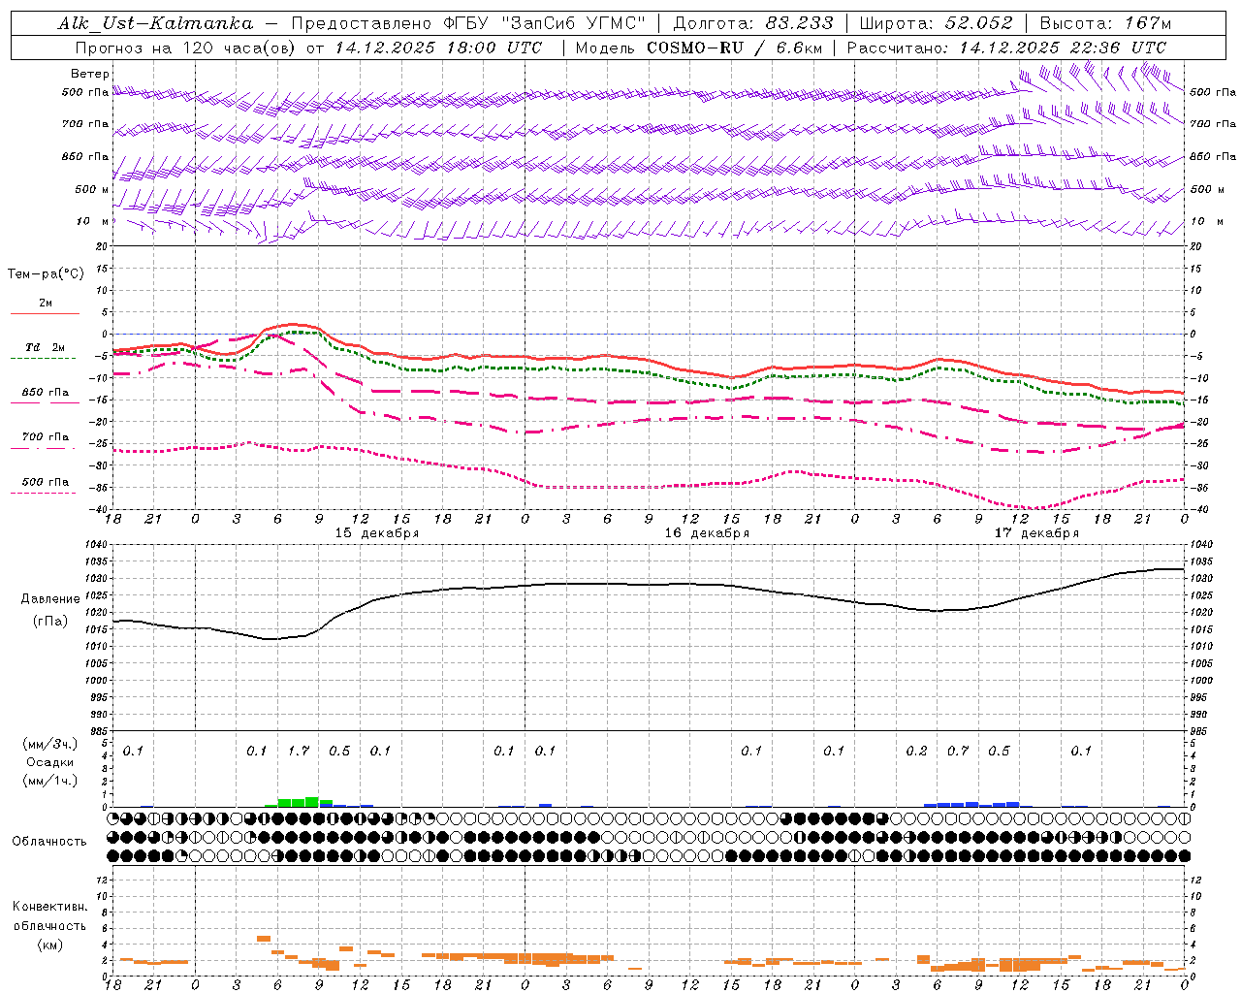Click the "0.7" precipitation amount value
The image size is (1241, 993).
pos(958,751)
